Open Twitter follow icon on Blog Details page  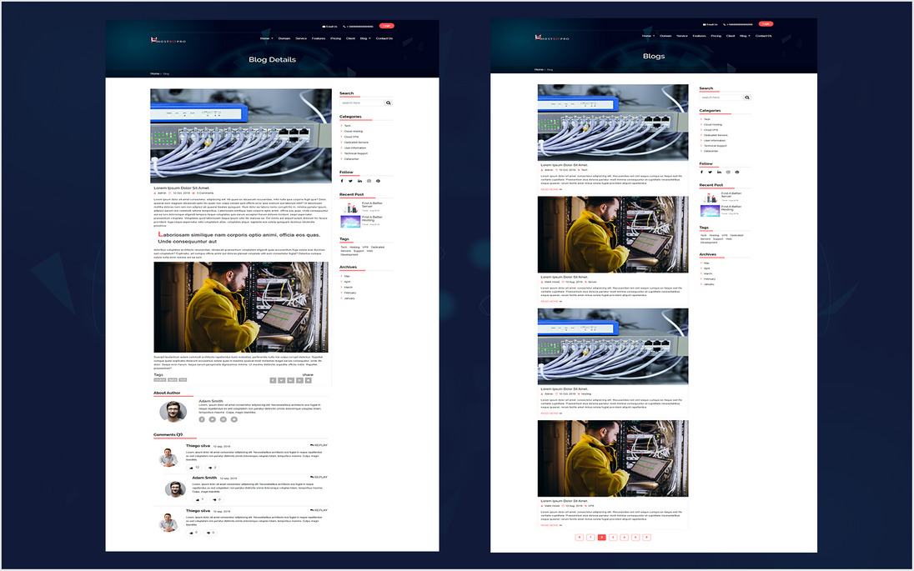(351, 181)
